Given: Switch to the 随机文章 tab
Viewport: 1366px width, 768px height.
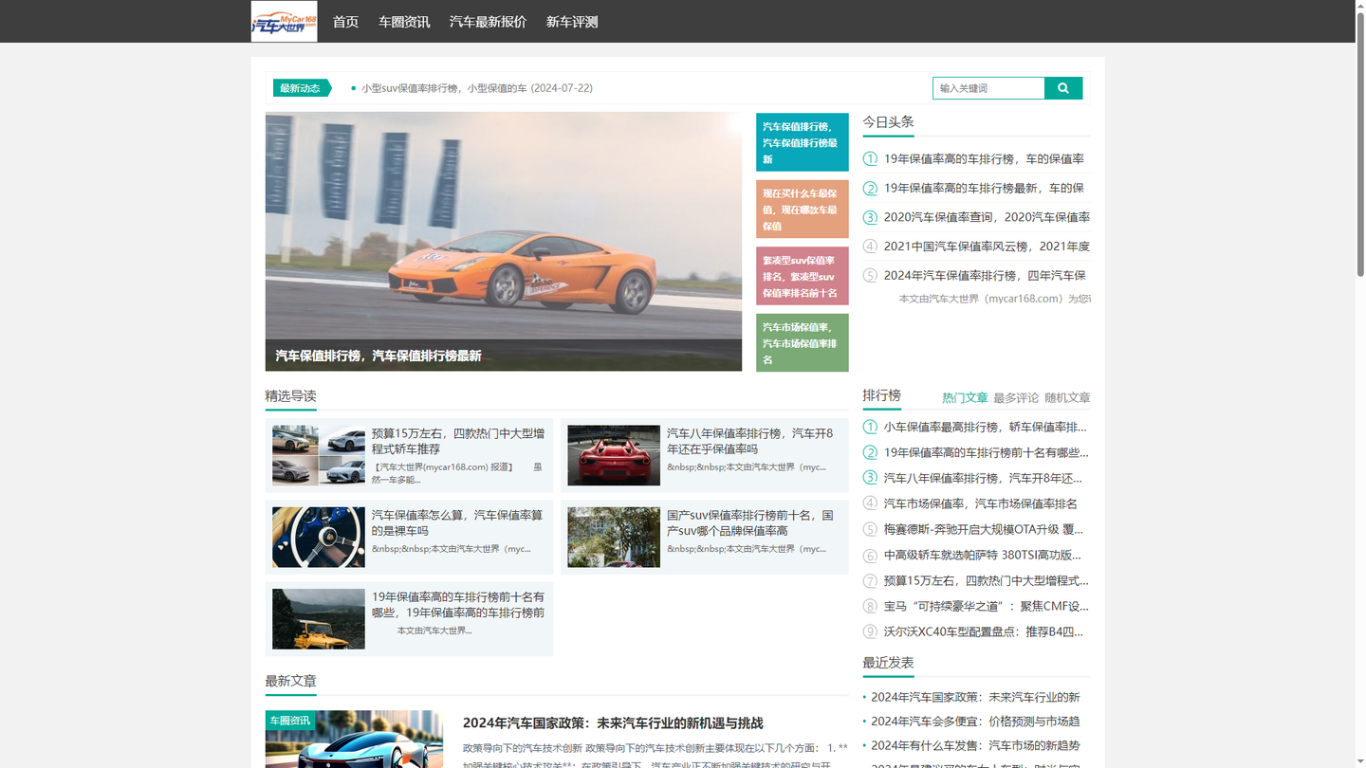Looking at the screenshot, I should coord(1067,398).
